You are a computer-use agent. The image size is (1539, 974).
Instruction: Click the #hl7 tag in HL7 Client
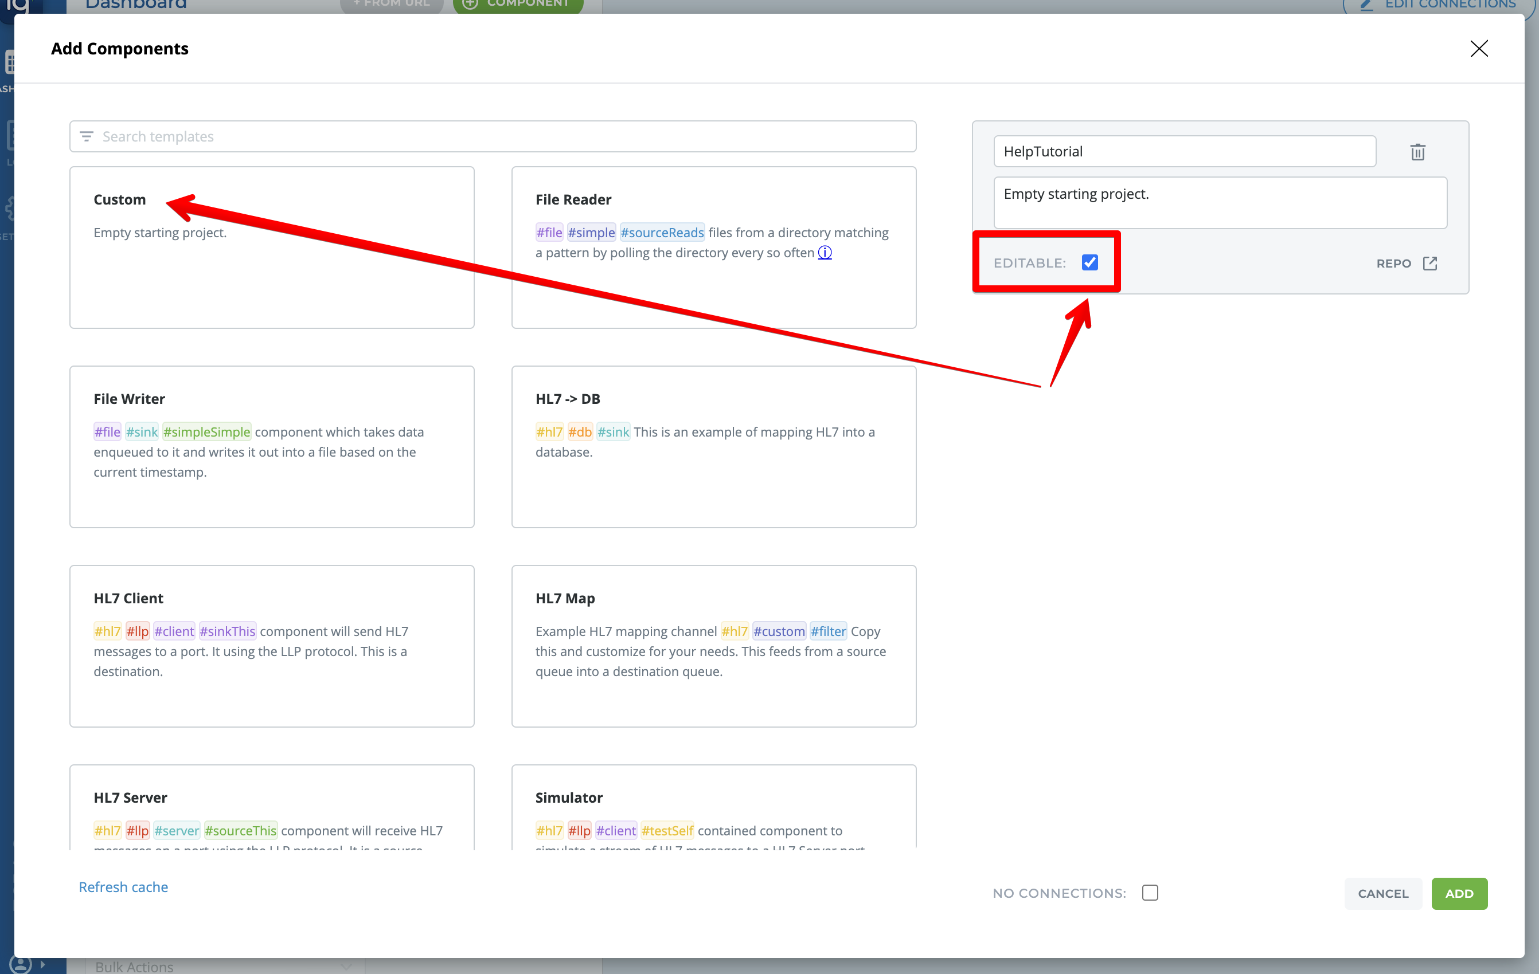[107, 631]
